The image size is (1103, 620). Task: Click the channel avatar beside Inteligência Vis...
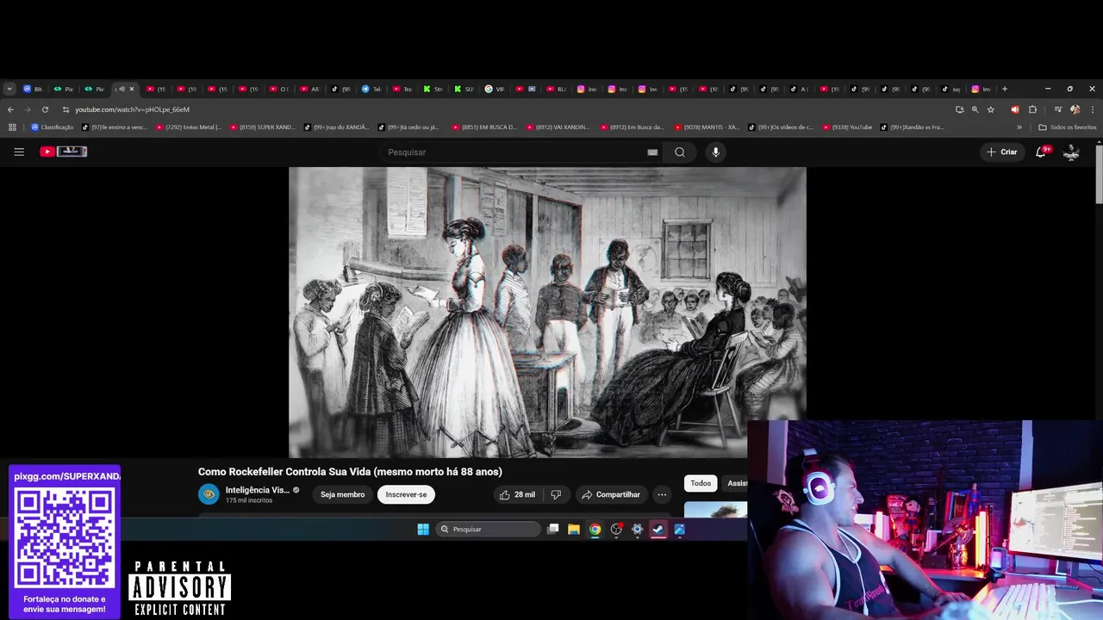[209, 494]
